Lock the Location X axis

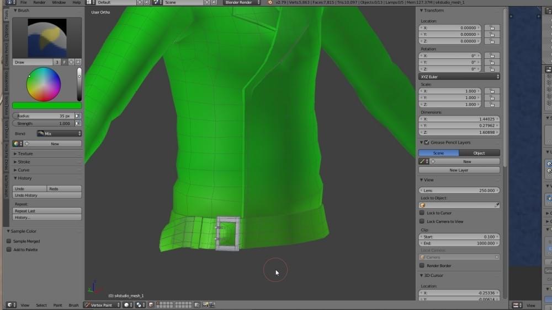[492, 28]
